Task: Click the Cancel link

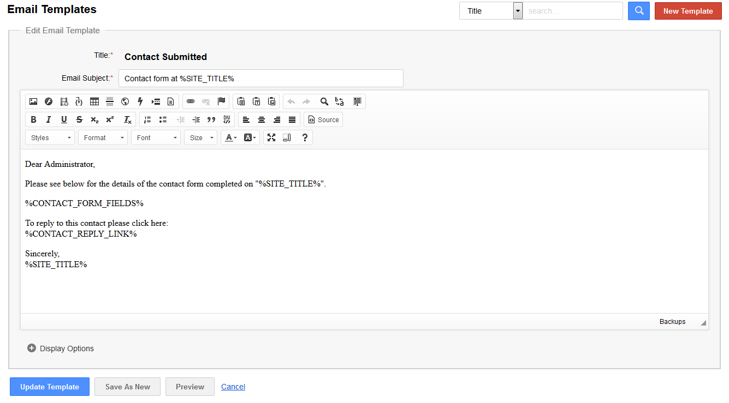Action: click(233, 387)
